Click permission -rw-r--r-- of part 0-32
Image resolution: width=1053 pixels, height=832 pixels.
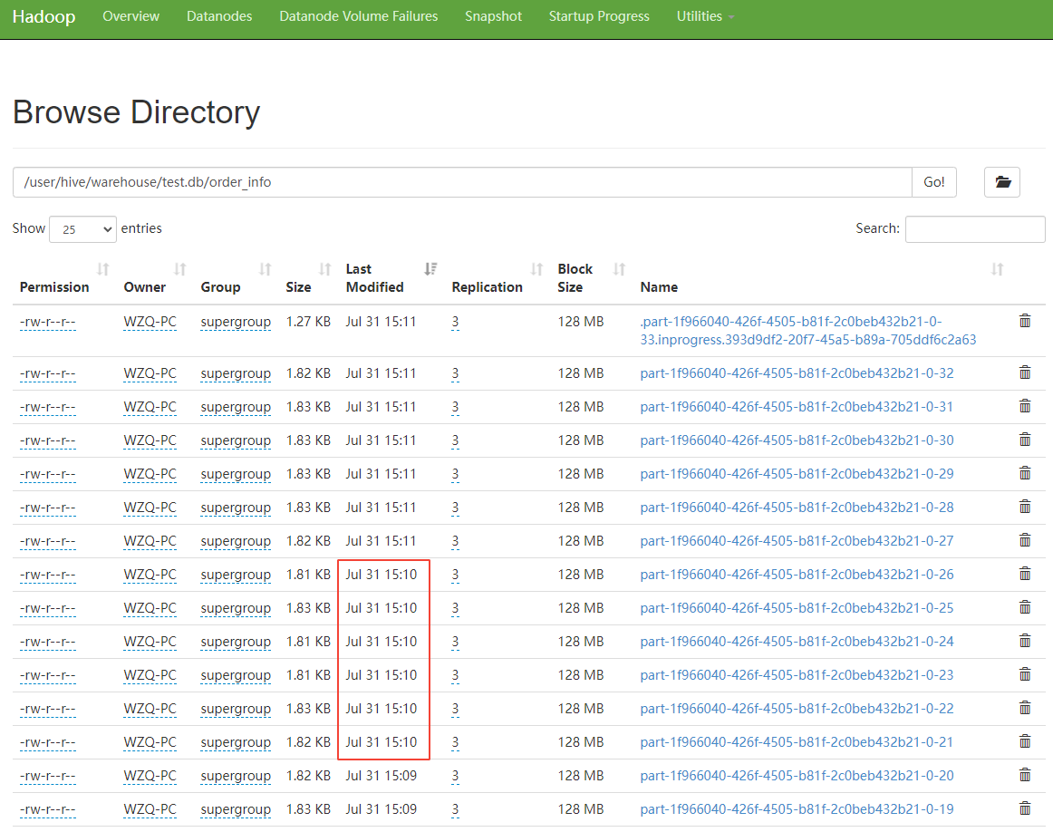[x=48, y=373]
